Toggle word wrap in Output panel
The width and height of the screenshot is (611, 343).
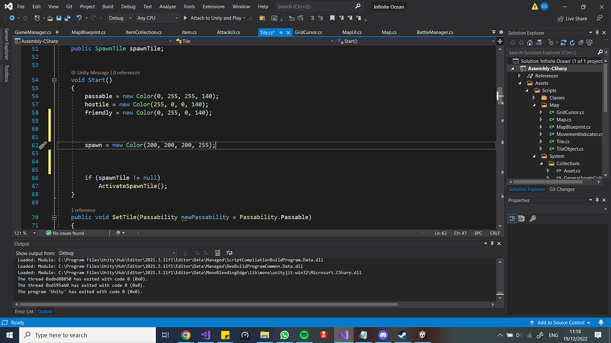point(229,253)
